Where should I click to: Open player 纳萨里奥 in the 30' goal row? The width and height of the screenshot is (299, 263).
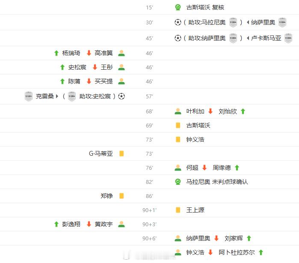[x=263, y=23]
